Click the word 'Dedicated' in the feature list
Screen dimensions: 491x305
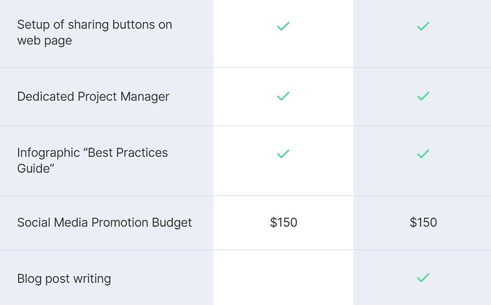(x=45, y=97)
